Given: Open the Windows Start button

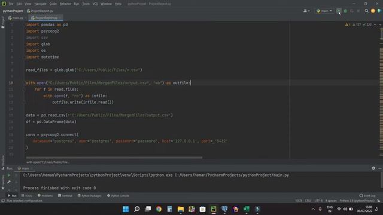Looking at the screenshot, I should (x=126, y=209).
